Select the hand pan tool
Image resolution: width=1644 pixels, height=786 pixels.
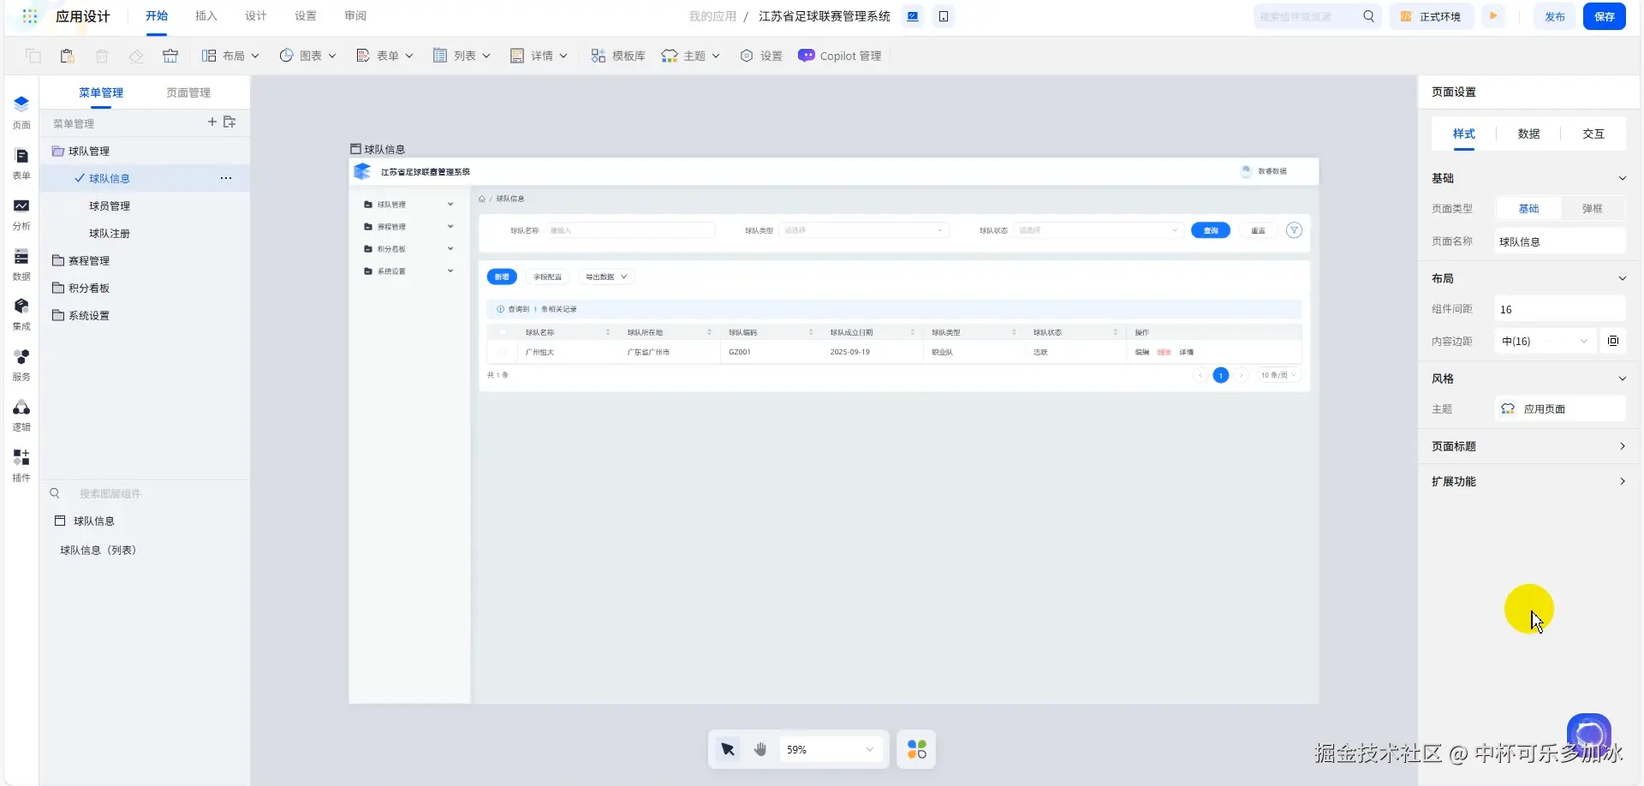(760, 749)
